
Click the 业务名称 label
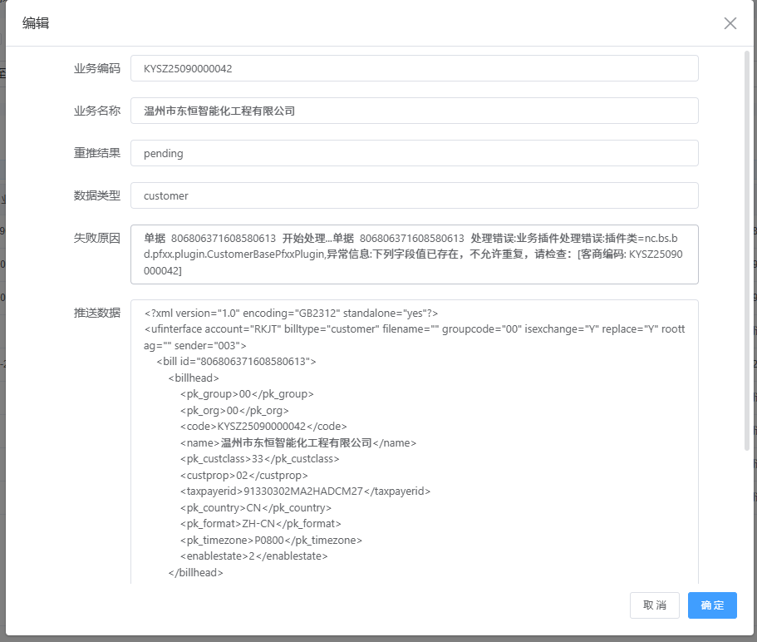click(x=97, y=111)
